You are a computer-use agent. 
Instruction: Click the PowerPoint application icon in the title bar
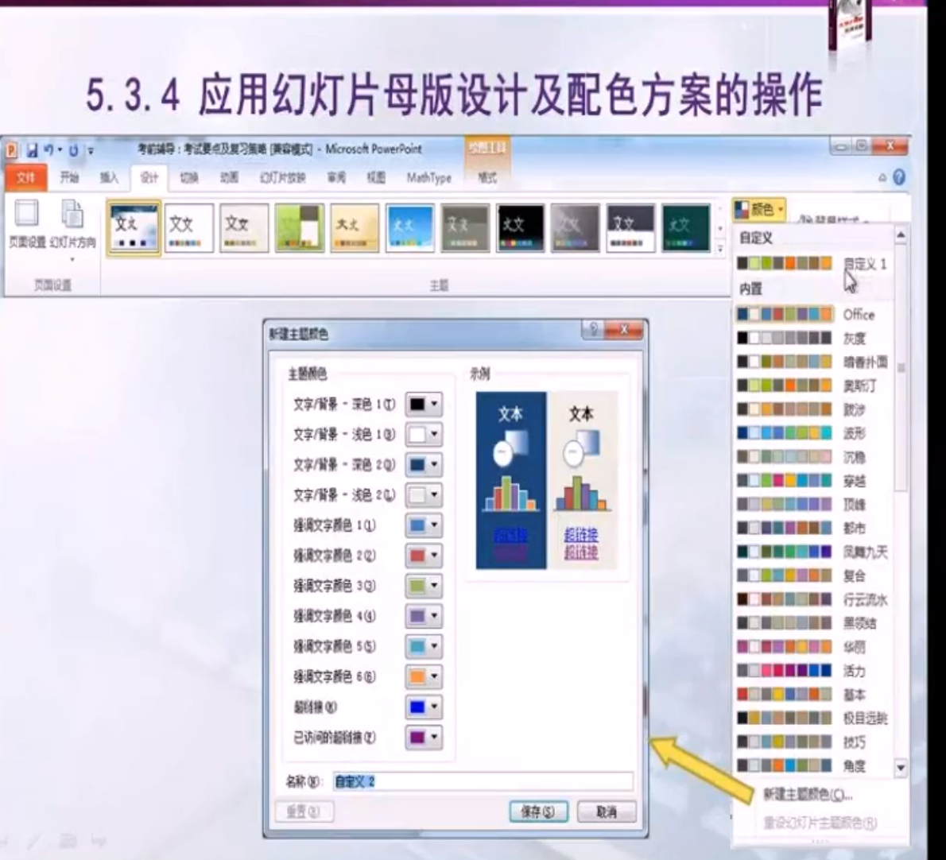tap(12, 149)
